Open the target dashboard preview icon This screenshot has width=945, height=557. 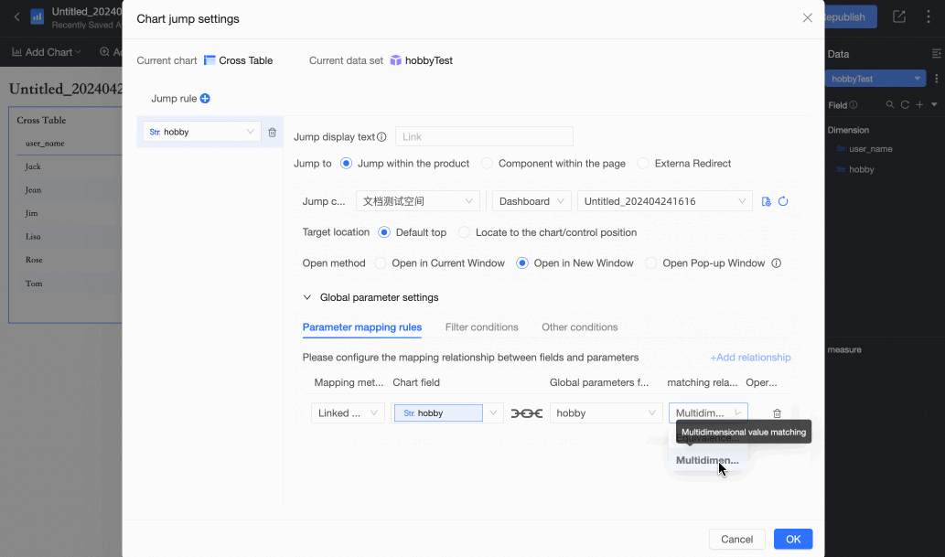[767, 201]
